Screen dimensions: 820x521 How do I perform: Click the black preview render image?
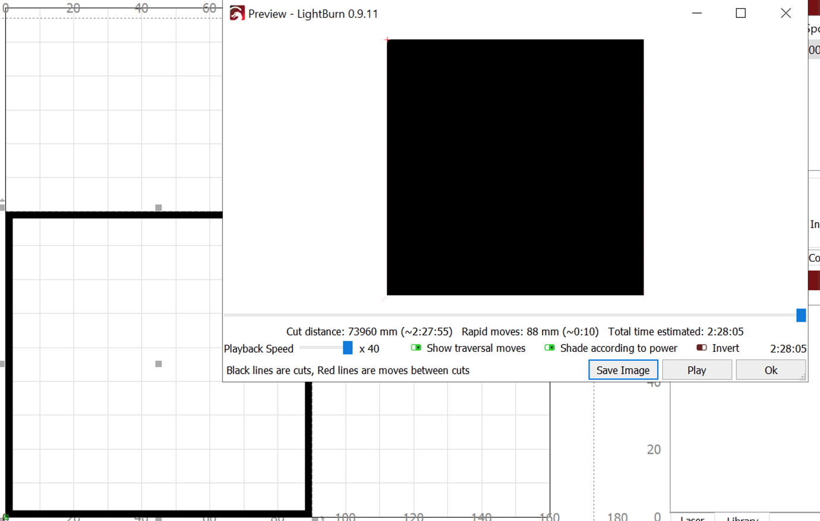coord(515,167)
